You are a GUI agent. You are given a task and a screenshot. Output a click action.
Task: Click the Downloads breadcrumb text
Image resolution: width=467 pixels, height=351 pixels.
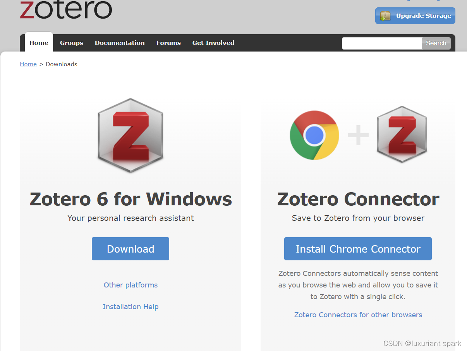(62, 64)
